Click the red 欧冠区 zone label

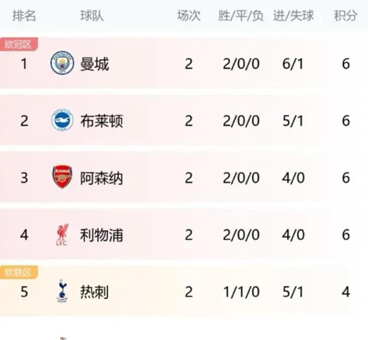[19, 44]
